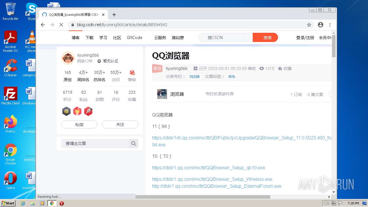Click the 粉丝 count 82 stat
368x207 pixels.
[84, 96]
